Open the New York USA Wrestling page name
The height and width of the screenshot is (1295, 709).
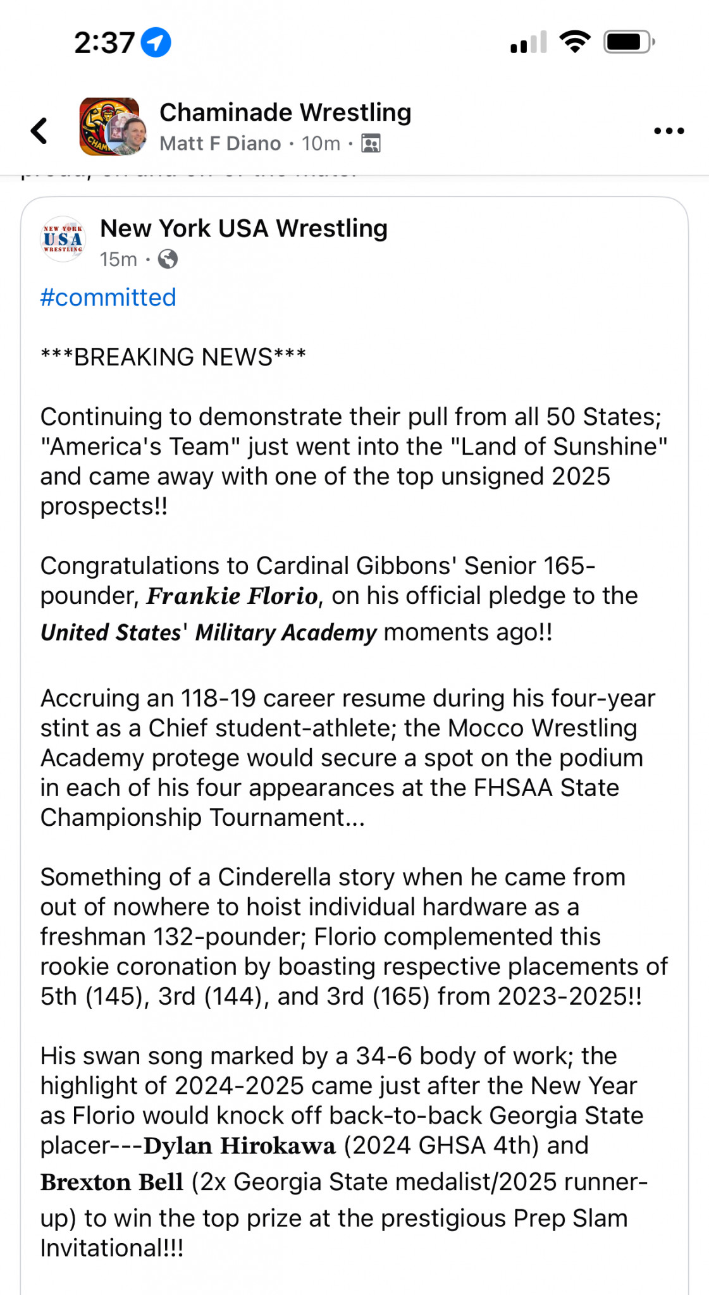tap(244, 228)
